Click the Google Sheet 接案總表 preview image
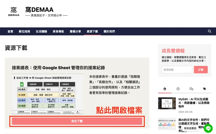The height and width of the screenshot is (134, 216). tap(48, 94)
